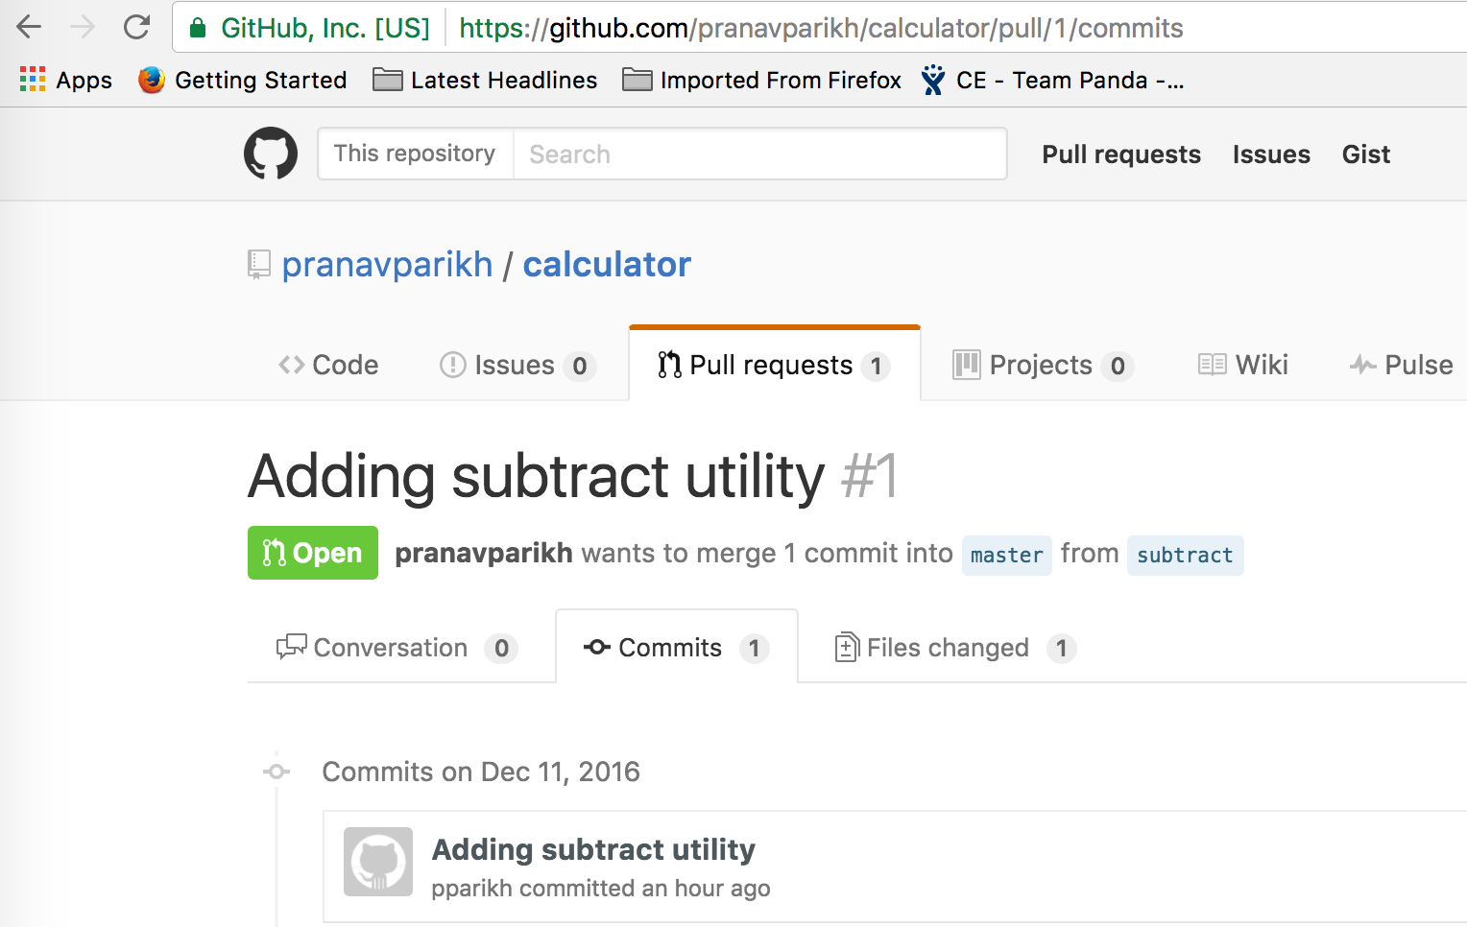Type in the repository Search field

coord(758,154)
